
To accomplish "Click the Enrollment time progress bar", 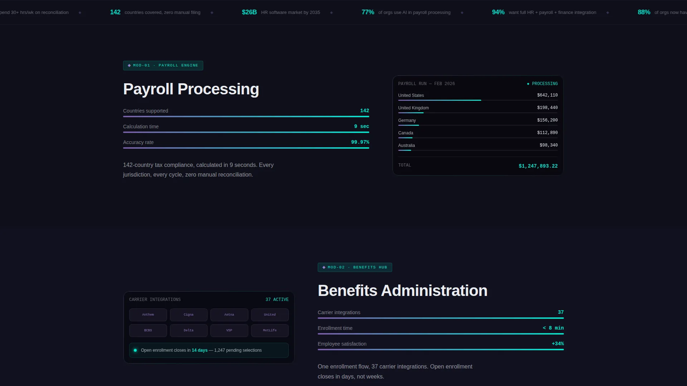I will 441,334.
